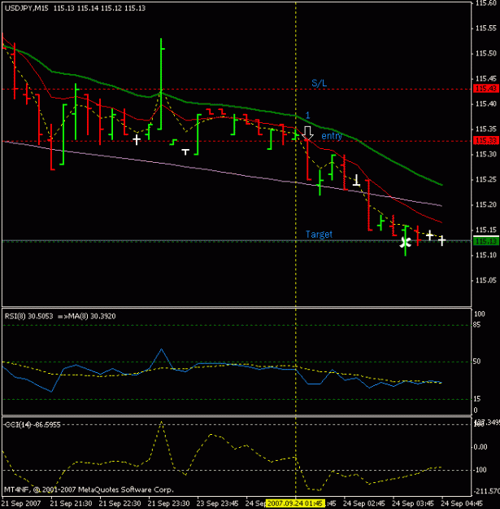Select the S/L label on the chart
The image size is (500, 509).
320,83
